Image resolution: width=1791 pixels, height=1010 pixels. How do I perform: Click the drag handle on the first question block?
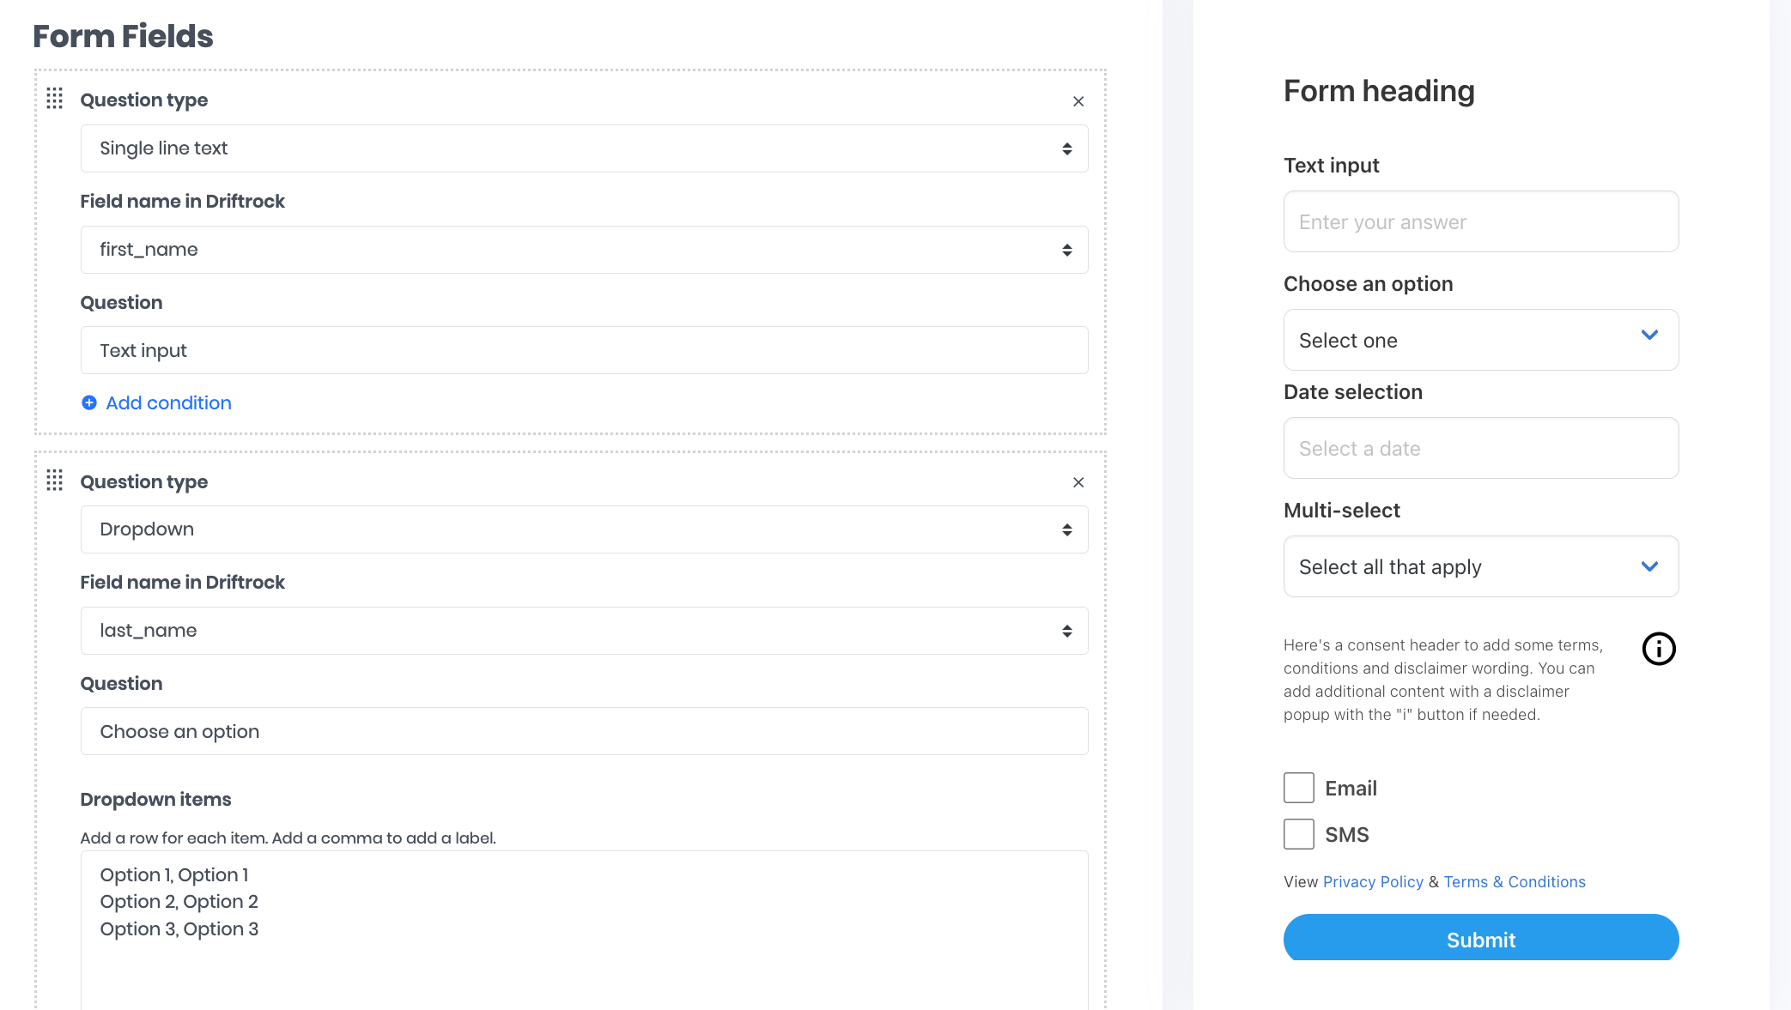click(x=54, y=100)
